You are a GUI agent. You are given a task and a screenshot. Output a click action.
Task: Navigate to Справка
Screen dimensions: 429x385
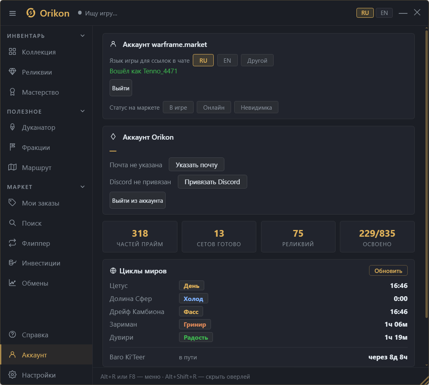click(46, 335)
